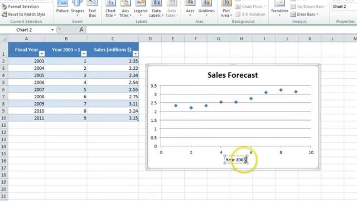
Task: Insert a Picture into the chart
Action: tap(62, 7)
